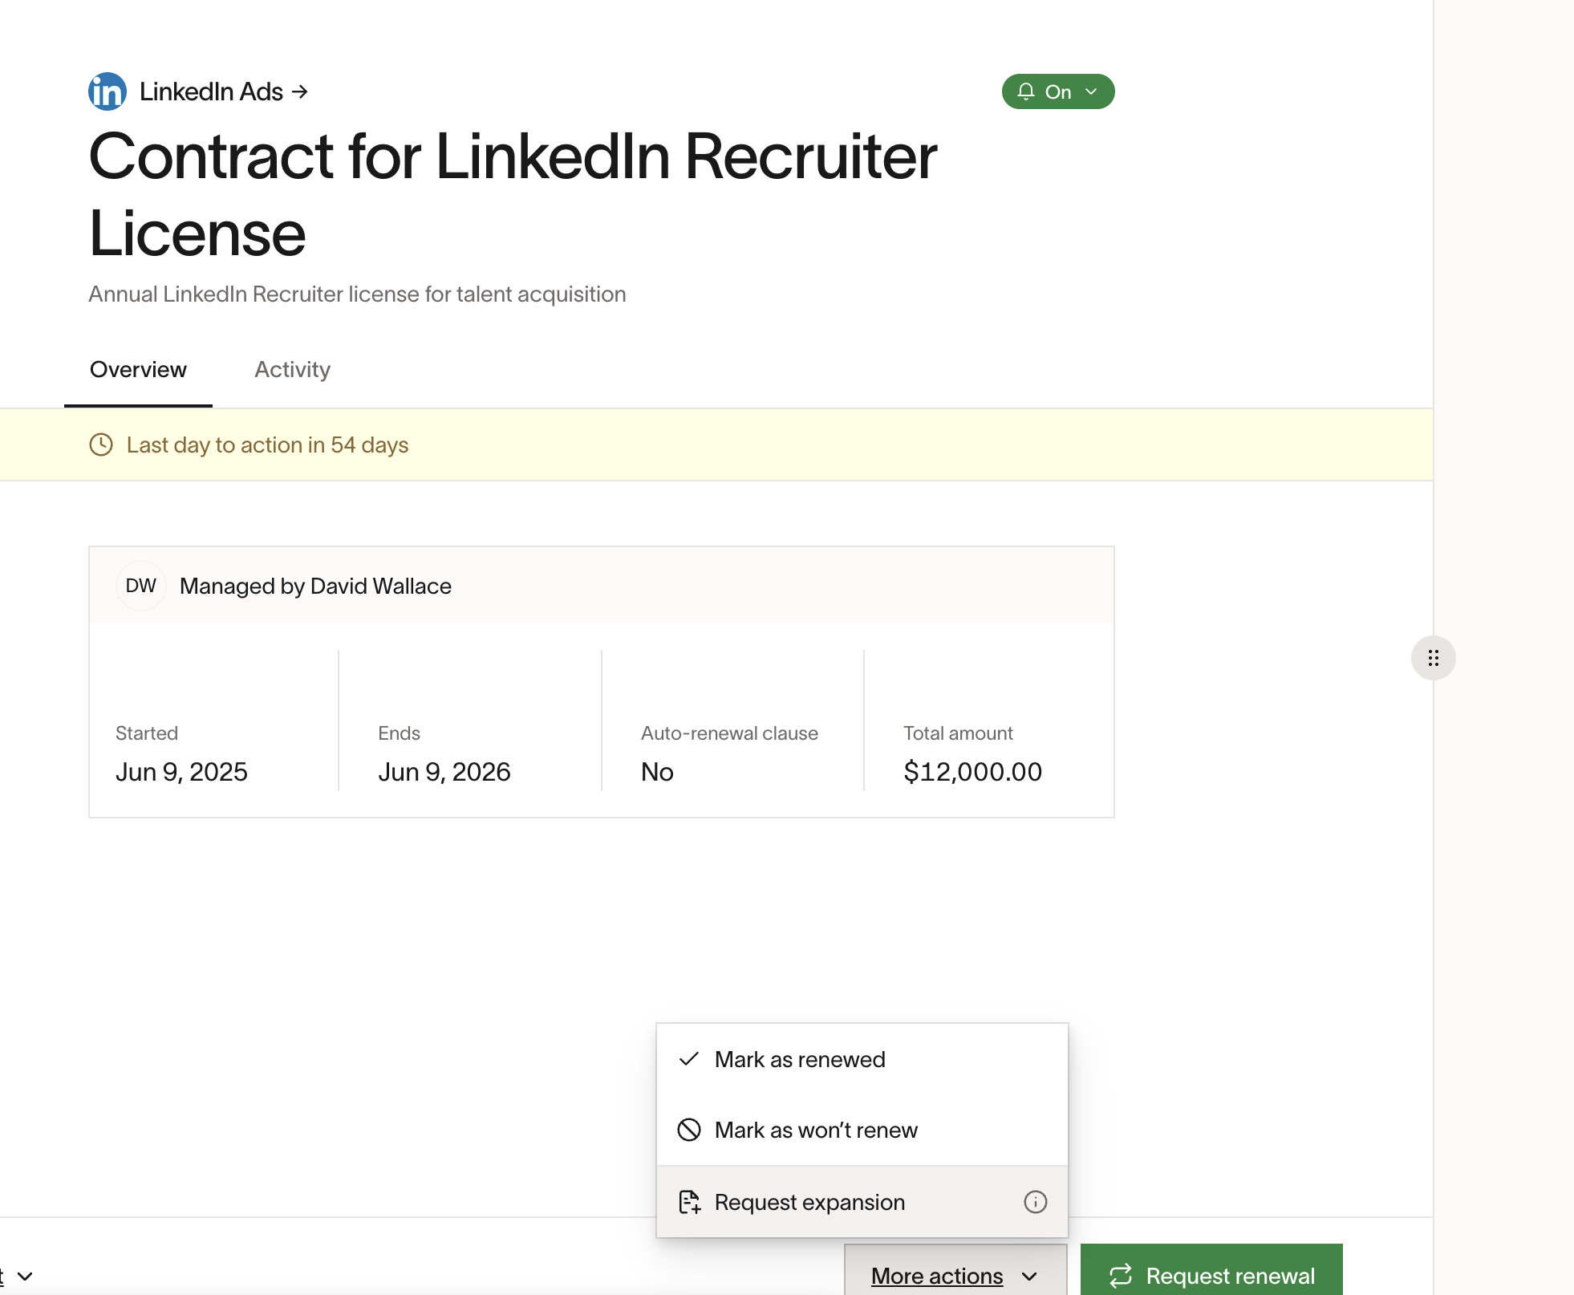Click the document-plus icon for Request expansion
The image size is (1574, 1295).
point(690,1202)
